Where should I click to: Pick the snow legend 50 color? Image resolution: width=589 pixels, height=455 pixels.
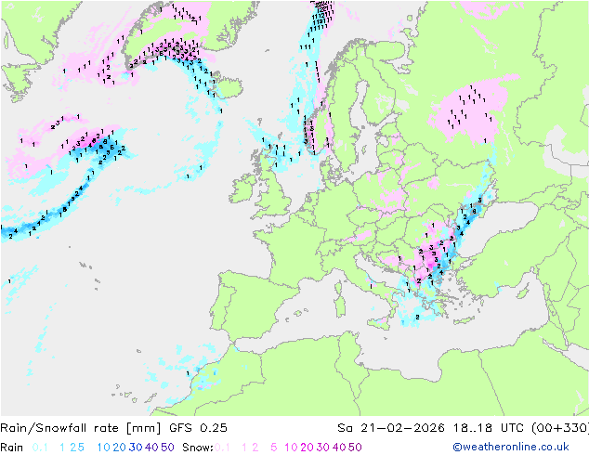[x=355, y=448]
